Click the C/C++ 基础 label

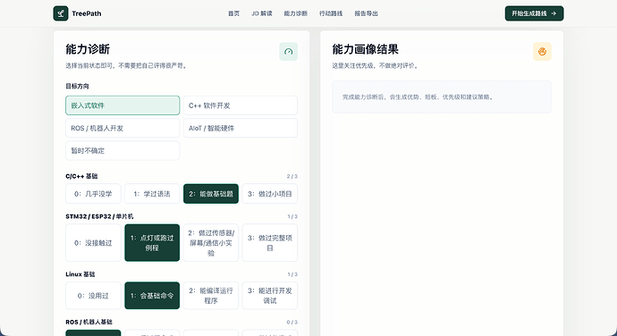coord(81,176)
